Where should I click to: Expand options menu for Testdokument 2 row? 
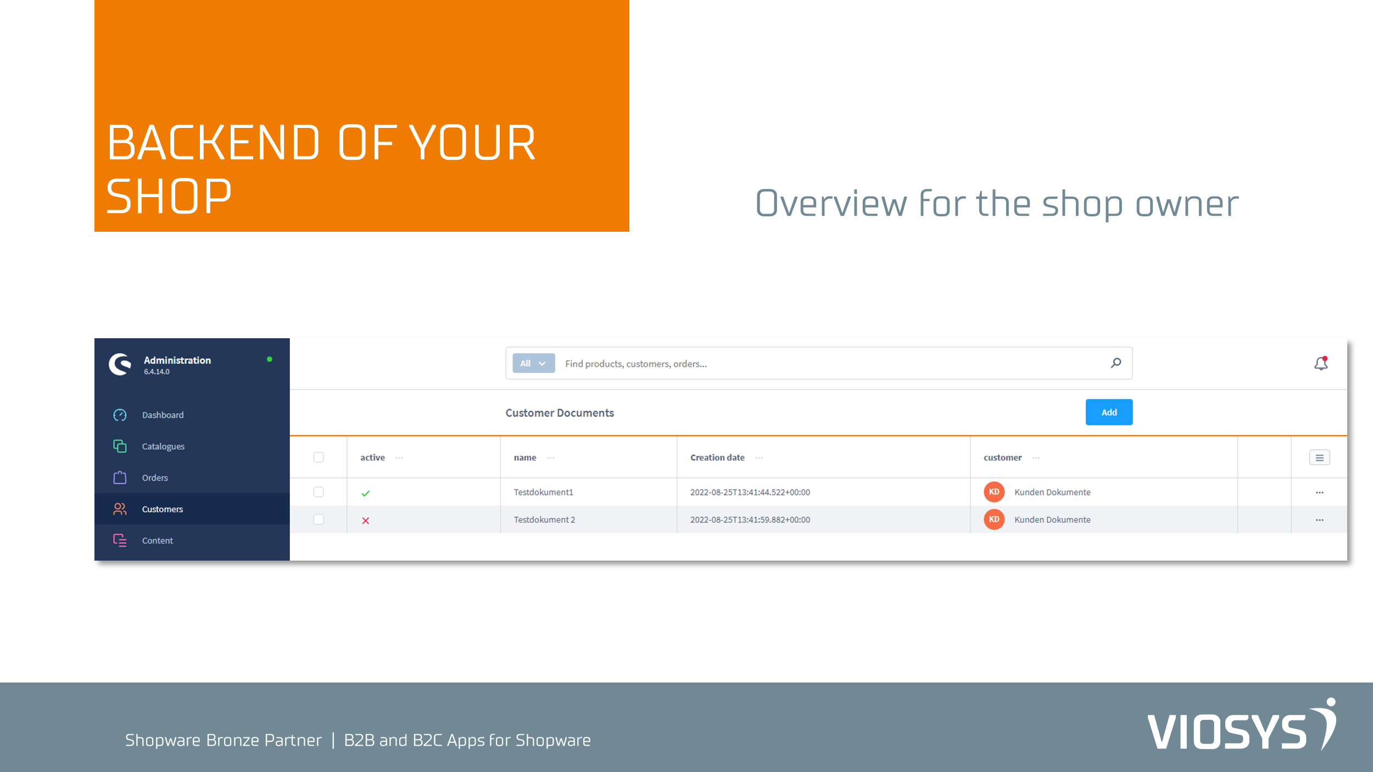coord(1319,519)
